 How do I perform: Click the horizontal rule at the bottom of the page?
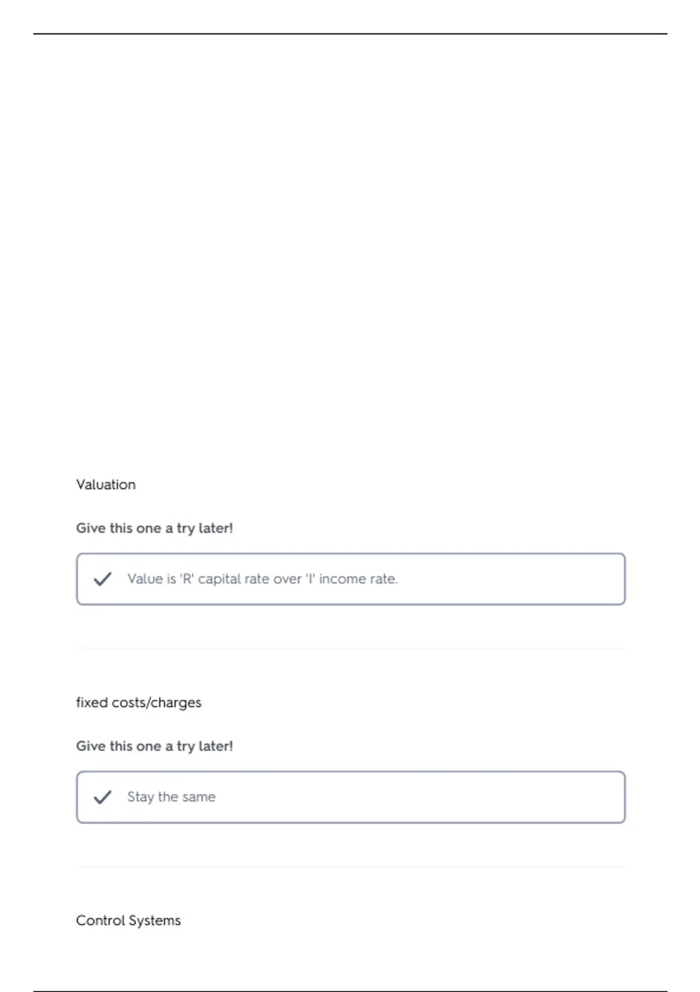coord(350,991)
